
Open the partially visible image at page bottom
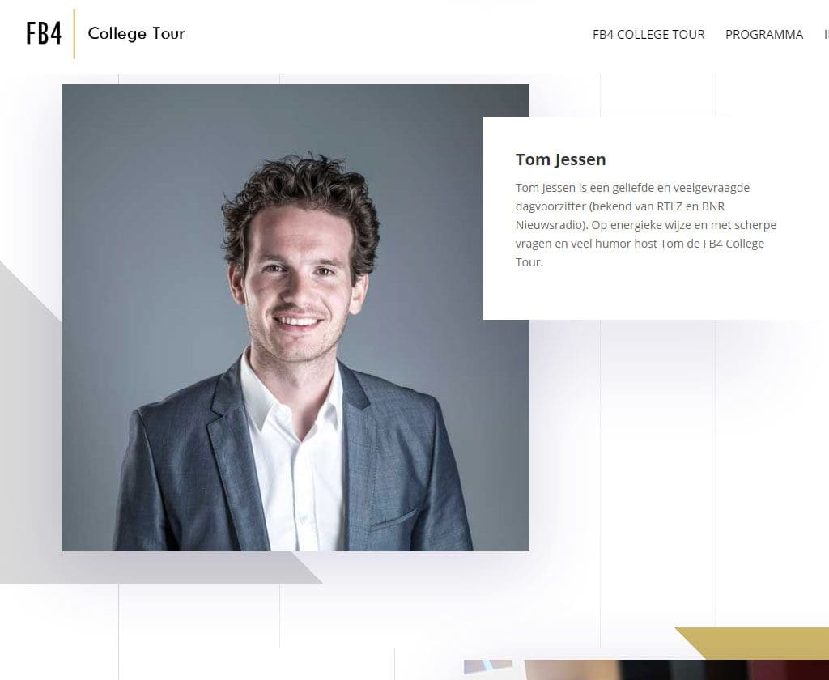(x=646, y=669)
